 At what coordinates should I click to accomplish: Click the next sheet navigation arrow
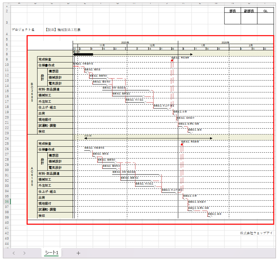click(x=24, y=253)
